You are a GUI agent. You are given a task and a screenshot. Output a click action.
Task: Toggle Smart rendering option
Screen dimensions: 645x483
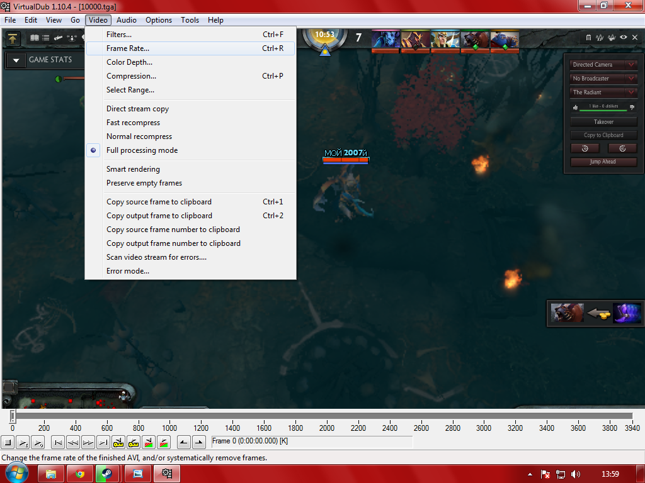pyautogui.click(x=191, y=169)
